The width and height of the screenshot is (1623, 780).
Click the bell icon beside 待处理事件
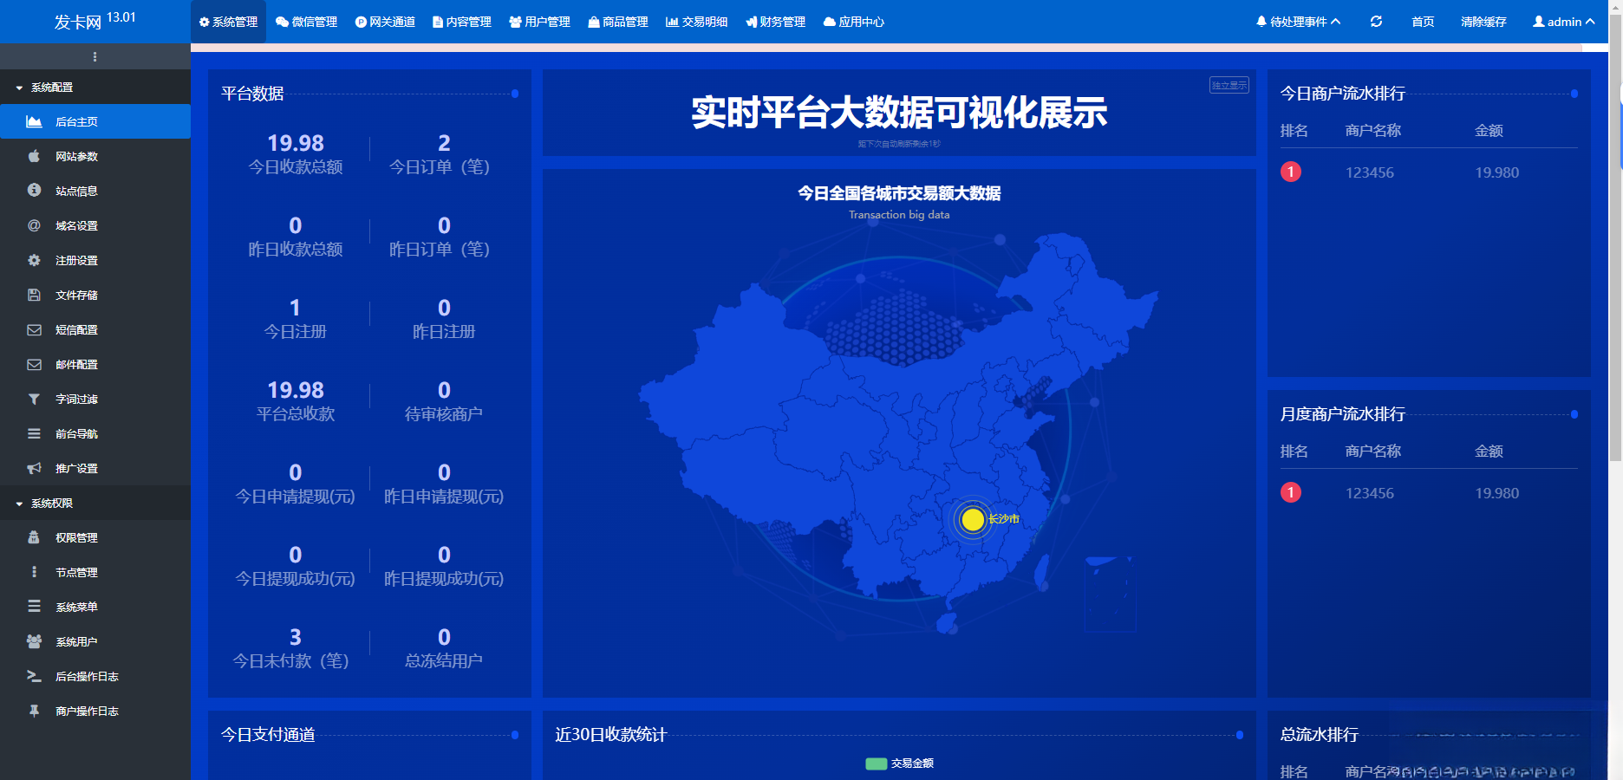tap(1261, 22)
